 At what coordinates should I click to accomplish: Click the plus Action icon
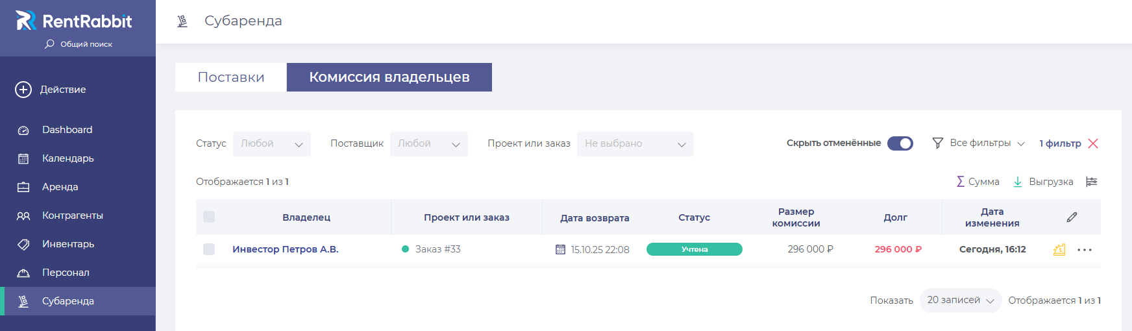pyautogui.click(x=23, y=90)
